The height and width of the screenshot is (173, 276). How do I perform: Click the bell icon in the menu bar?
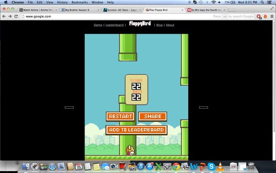189,2
